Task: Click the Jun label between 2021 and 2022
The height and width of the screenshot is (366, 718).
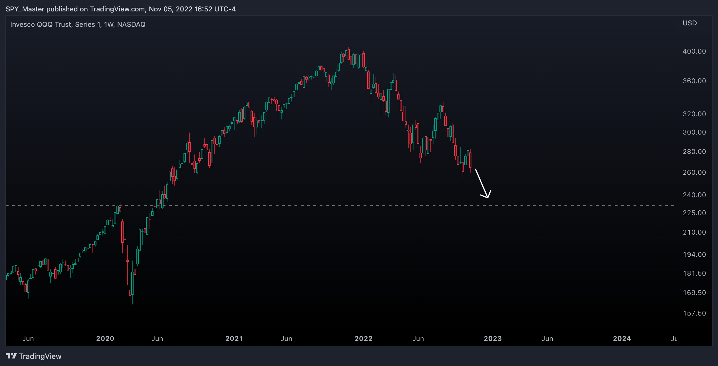Action: (287, 339)
